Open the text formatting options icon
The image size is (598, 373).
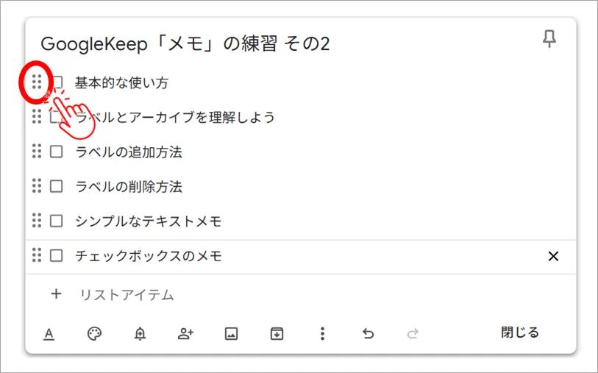click(49, 334)
